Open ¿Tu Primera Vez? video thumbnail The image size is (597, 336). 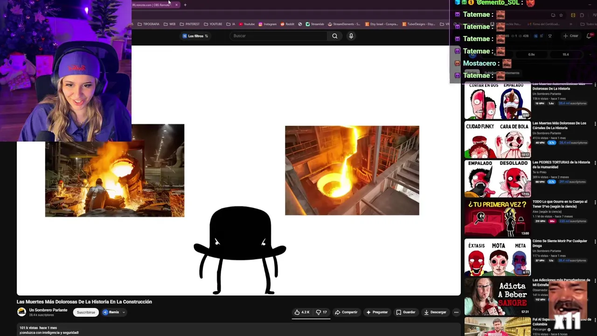click(497, 218)
